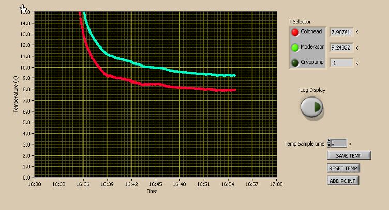Click the end of the cyan Moderator curve

click(x=234, y=76)
